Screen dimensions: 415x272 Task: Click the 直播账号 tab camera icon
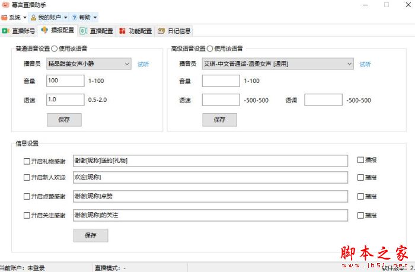coord(5,31)
